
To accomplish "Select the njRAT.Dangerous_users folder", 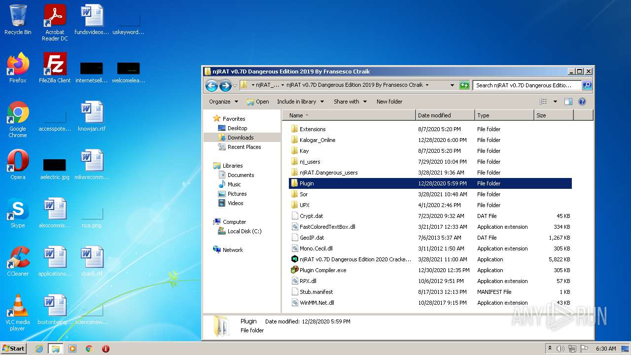I will [324, 173].
